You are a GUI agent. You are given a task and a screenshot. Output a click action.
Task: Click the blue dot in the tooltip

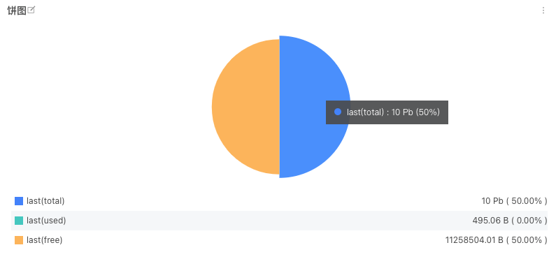[x=338, y=112]
